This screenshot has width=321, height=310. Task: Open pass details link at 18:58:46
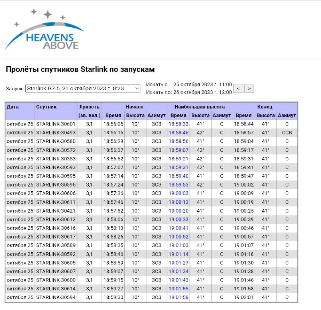pos(179,133)
